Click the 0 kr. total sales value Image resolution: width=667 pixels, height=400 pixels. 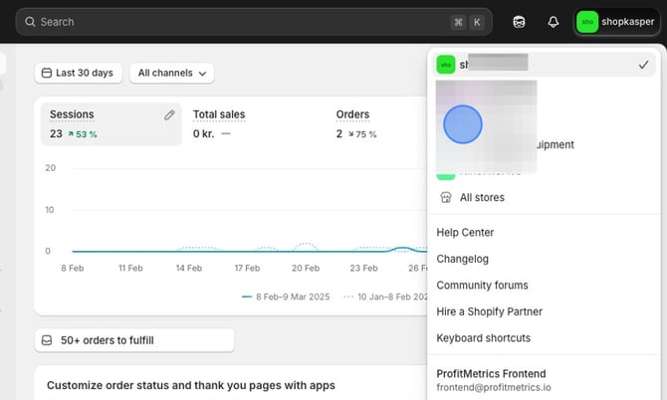(x=204, y=134)
